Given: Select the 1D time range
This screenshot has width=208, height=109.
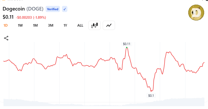Looking at the screenshot, I should pyautogui.click(x=6, y=25).
